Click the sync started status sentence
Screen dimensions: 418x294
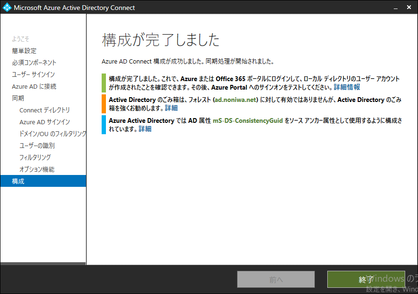click(188, 62)
